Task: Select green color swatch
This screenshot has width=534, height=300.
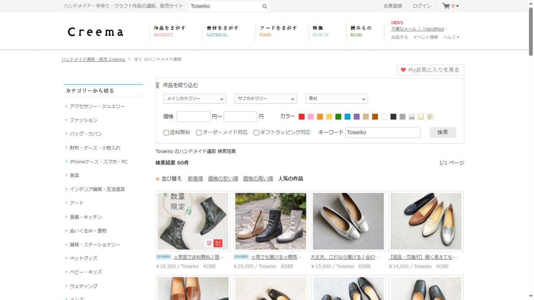Action: (x=338, y=117)
